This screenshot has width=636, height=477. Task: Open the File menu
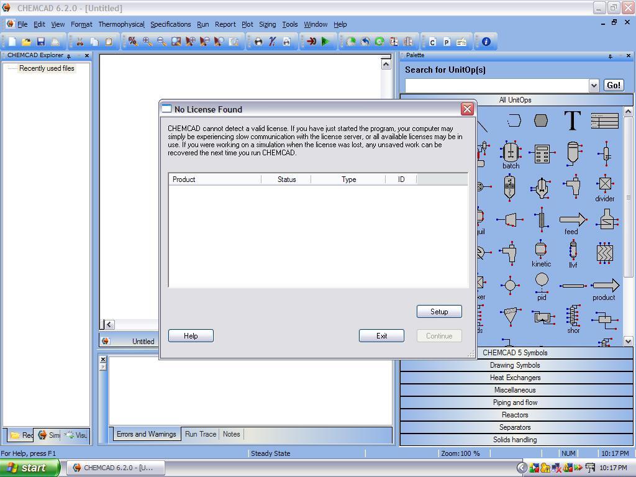pyautogui.click(x=23, y=24)
